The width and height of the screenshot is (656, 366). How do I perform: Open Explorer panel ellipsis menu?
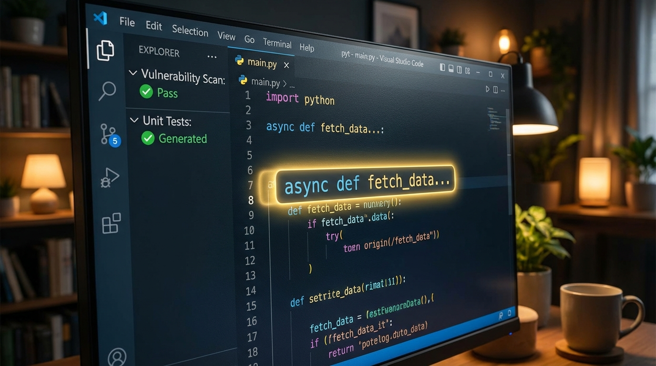[212, 57]
